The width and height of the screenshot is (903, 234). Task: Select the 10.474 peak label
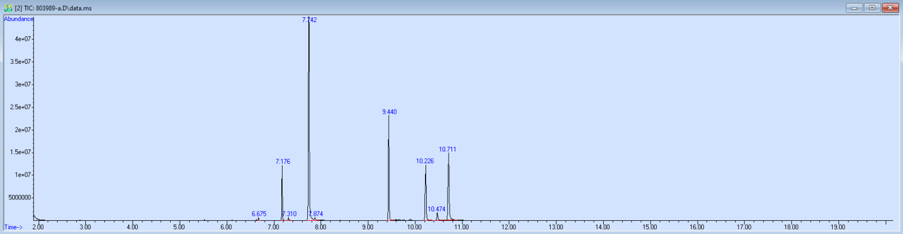437,209
